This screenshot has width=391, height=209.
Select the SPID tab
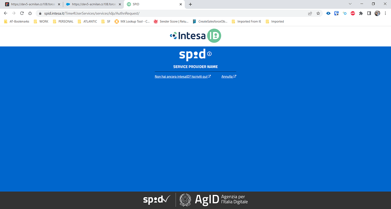coord(154,4)
